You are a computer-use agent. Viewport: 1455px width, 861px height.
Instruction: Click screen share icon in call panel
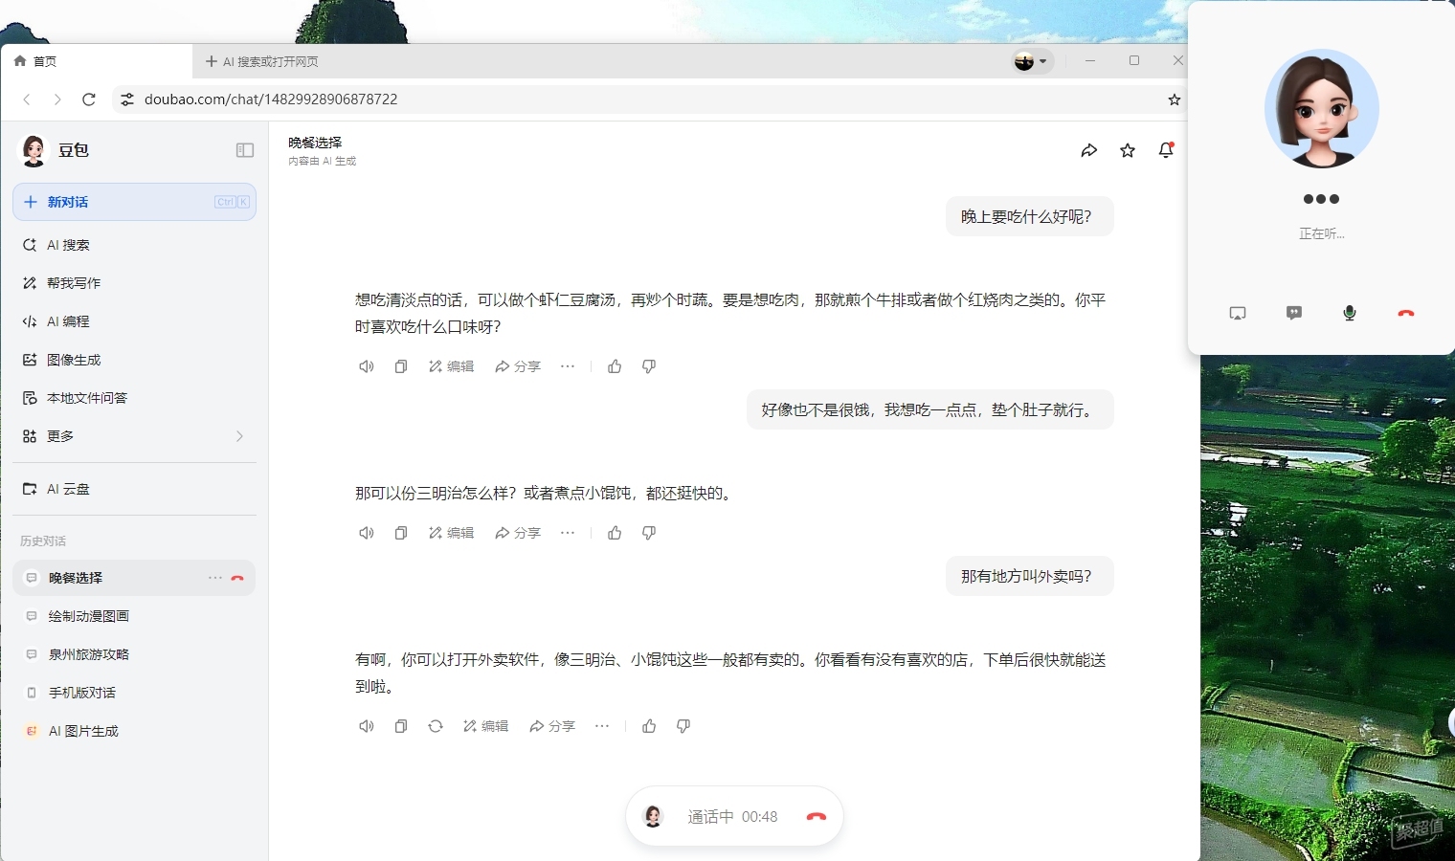tap(1238, 313)
